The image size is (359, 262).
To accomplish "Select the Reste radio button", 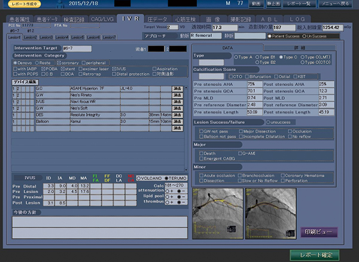I will [x=37, y=62].
